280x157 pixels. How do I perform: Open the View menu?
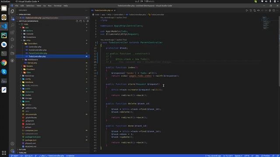tap(39, 6)
